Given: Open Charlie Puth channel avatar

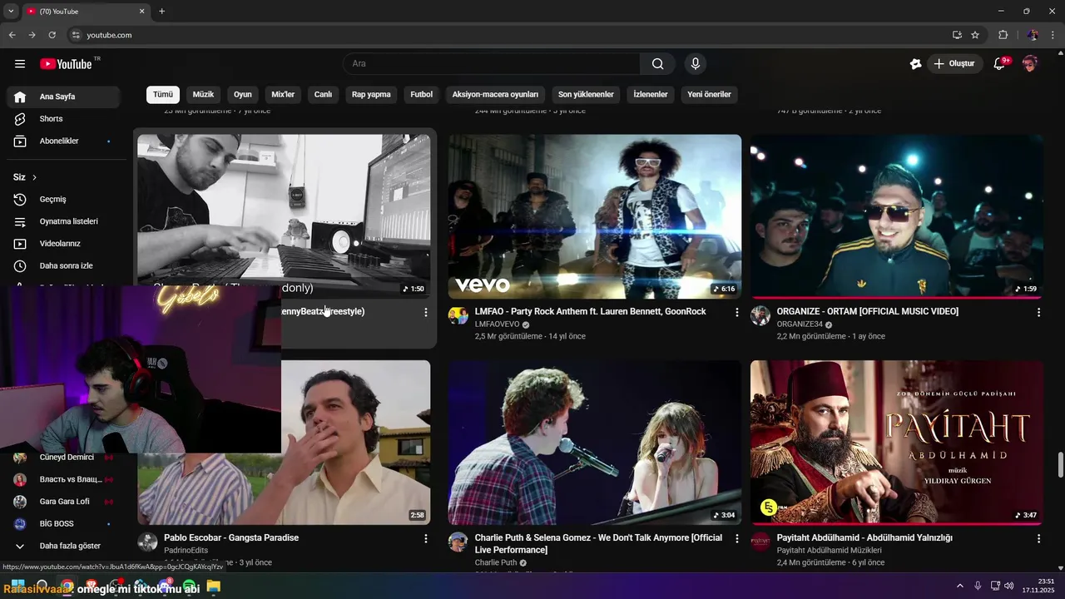Looking at the screenshot, I should pos(458,542).
